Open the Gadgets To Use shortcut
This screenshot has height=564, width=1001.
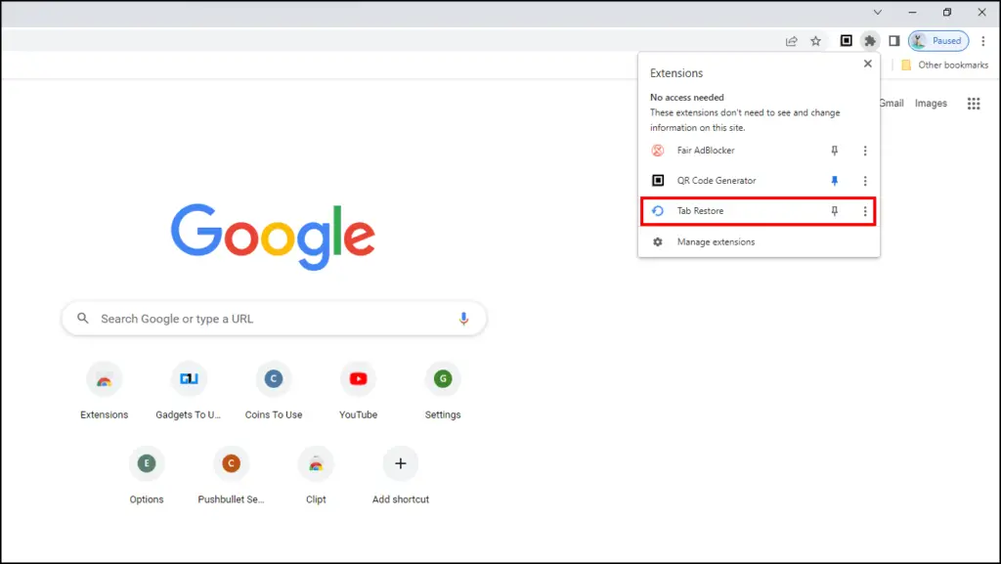tap(189, 390)
